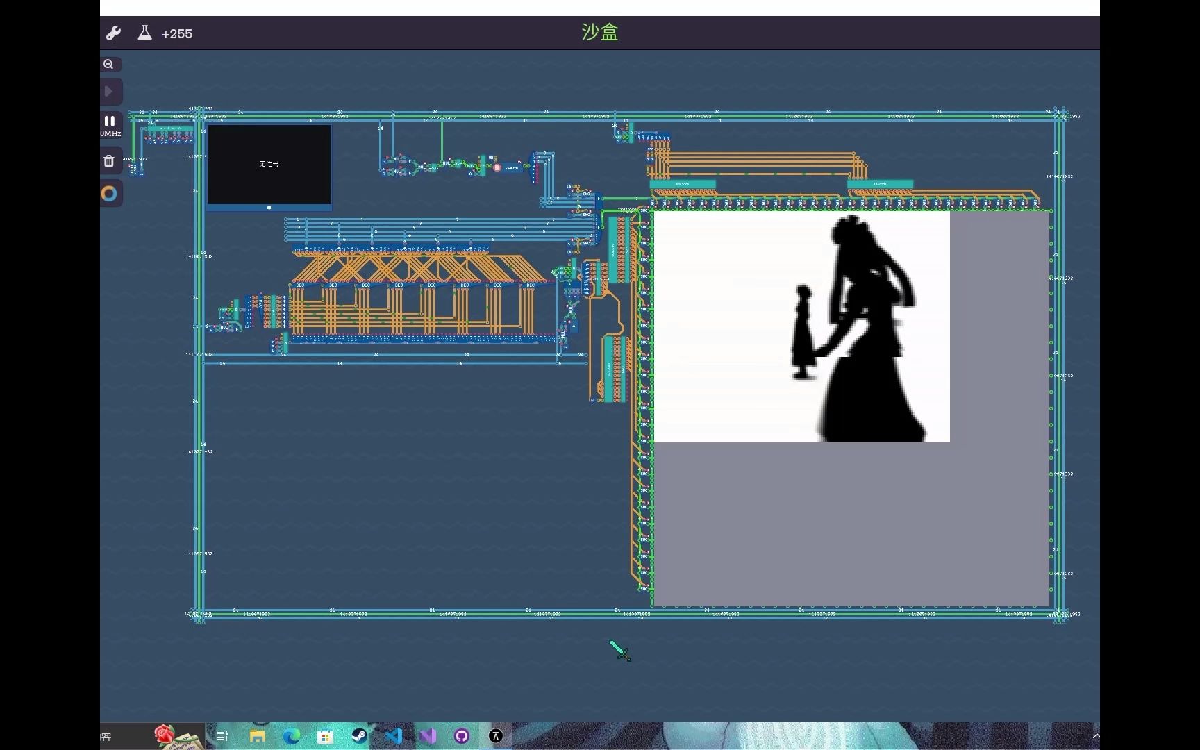The image size is (1200, 750).
Task: Open the wrench settings menu
Action: point(114,33)
